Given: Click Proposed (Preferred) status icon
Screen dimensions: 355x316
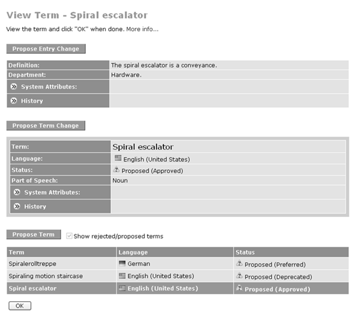Looking at the screenshot, I should (239, 263).
